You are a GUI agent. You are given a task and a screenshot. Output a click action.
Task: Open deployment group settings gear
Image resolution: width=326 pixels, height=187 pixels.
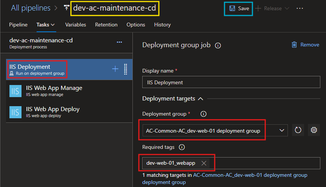pyautogui.click(x=314, y=130)
